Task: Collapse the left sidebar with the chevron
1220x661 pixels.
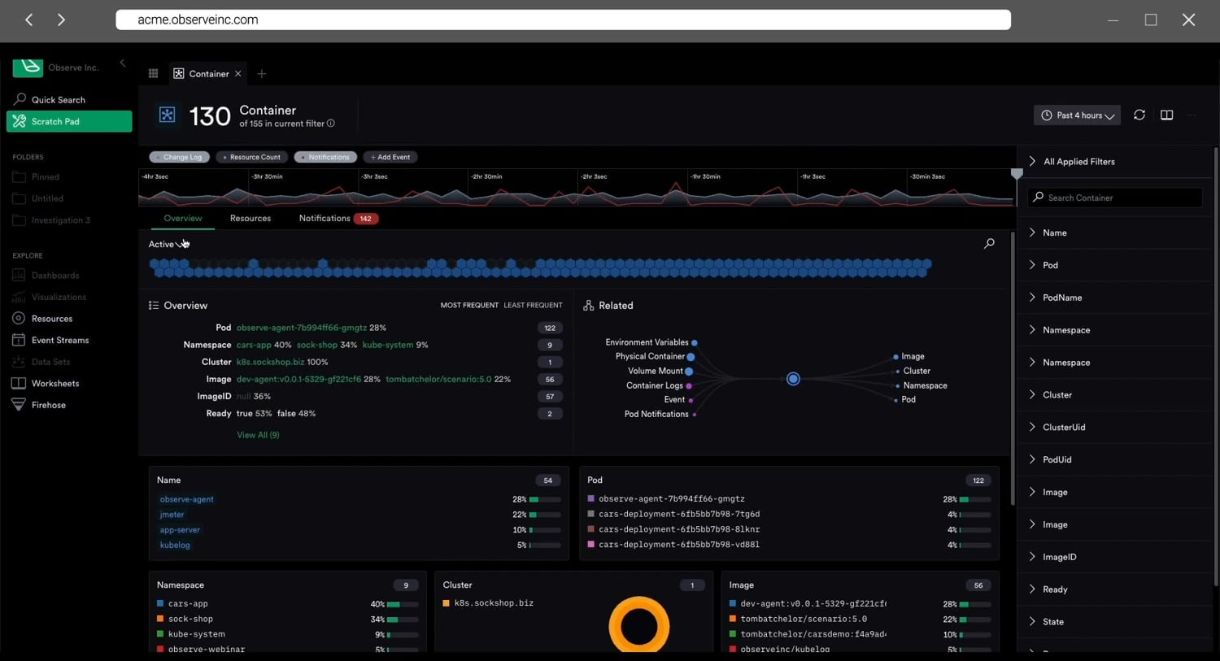Action: pos(123,63)
